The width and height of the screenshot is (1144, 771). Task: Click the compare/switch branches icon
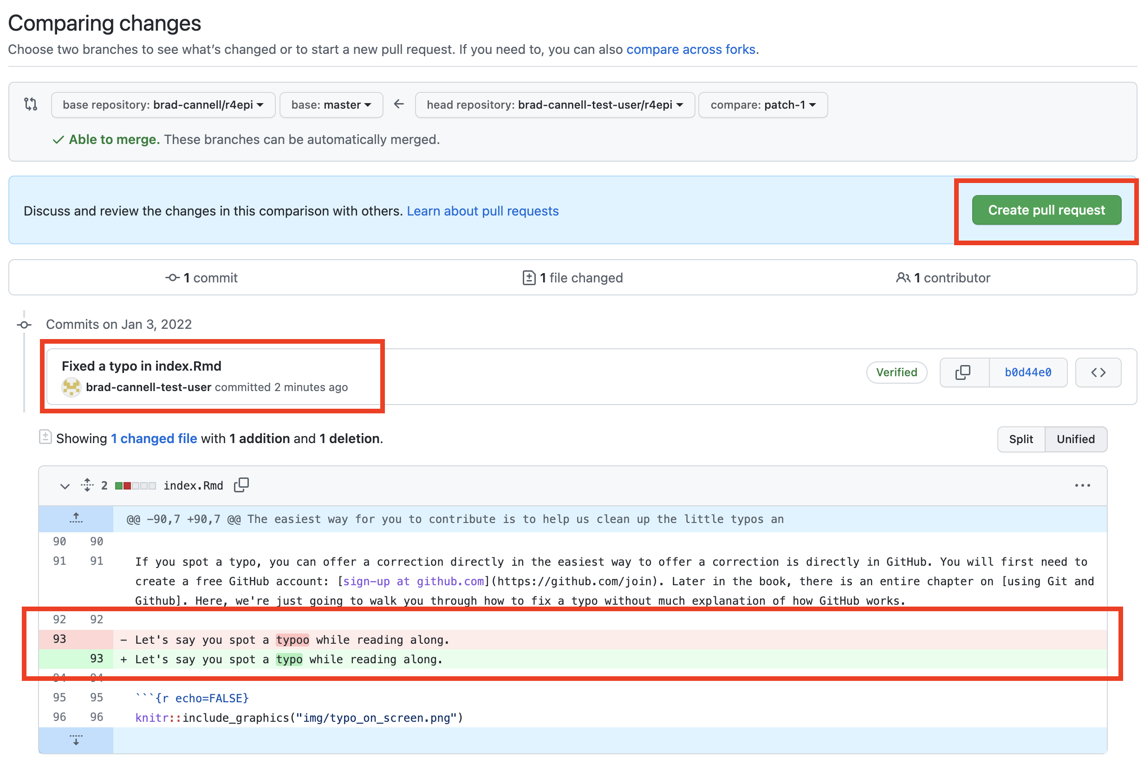coord(31,104)
